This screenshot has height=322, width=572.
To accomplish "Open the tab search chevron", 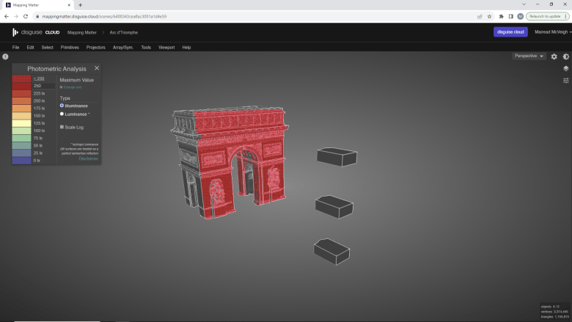I will coord(524,4).
